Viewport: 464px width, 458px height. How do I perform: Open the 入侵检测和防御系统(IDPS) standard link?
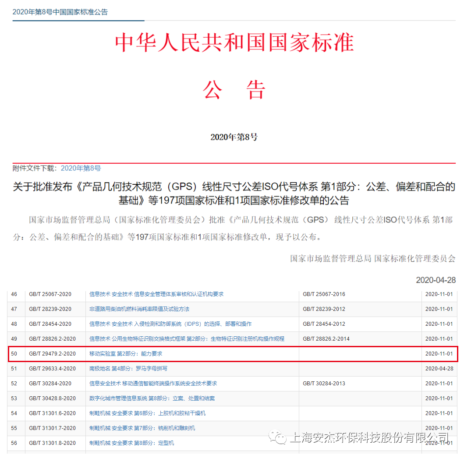[170, 324]
